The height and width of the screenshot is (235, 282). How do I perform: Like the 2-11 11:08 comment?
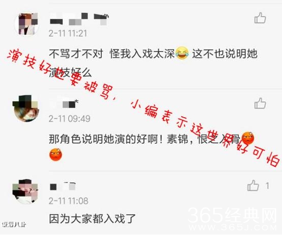253,186
